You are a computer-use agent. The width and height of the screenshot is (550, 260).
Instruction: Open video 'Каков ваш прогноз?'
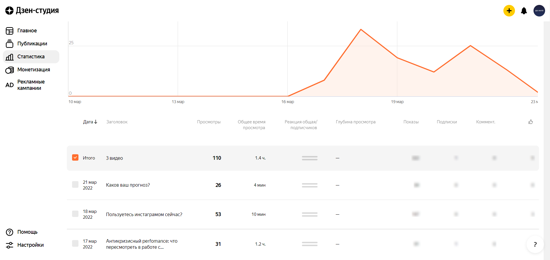coord(128,185)
